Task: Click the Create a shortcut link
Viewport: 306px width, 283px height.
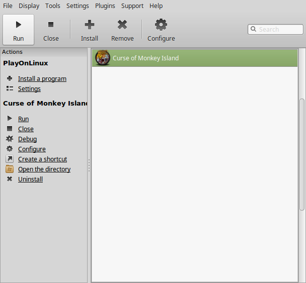Action: coord(42,159)
